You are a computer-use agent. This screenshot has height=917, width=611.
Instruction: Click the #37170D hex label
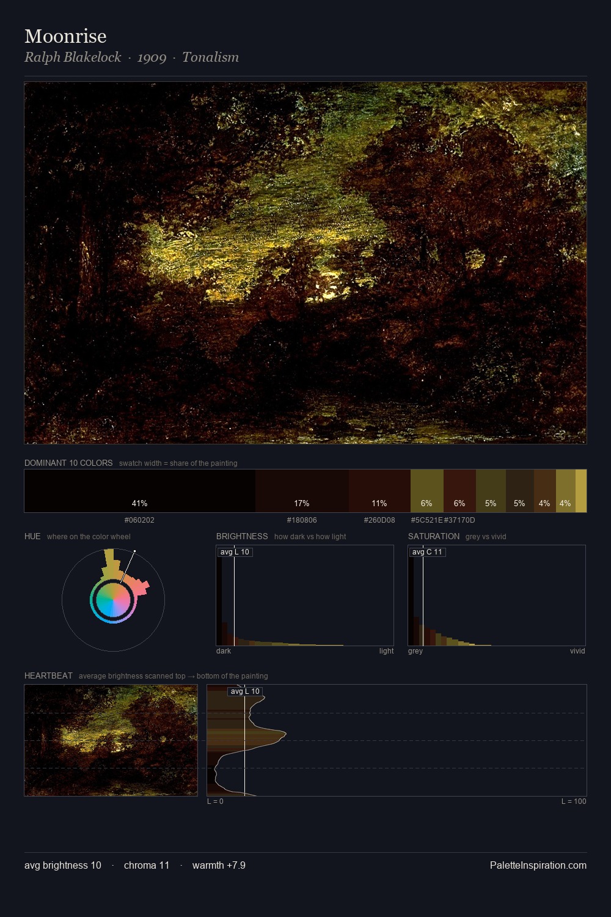[x=459, y=520]
